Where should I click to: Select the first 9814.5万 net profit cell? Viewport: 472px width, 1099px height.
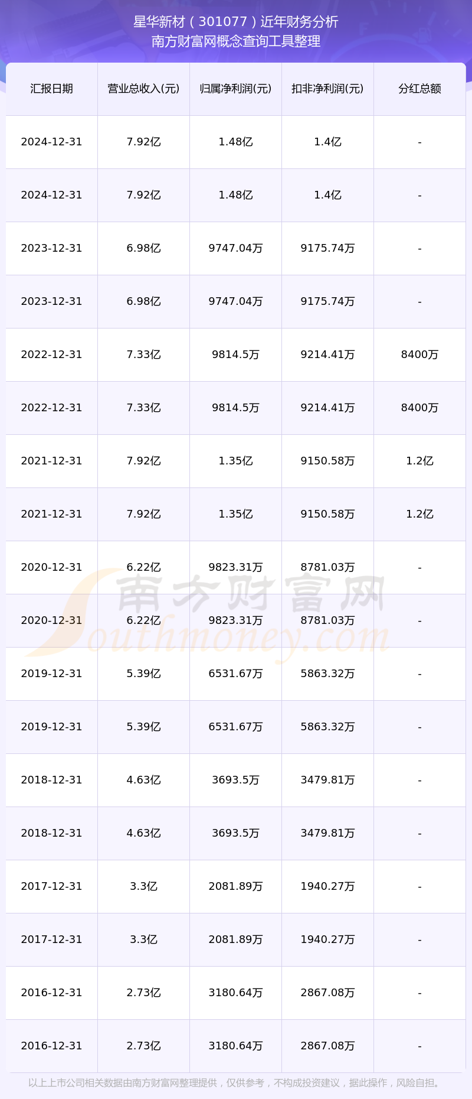[235, 355]
